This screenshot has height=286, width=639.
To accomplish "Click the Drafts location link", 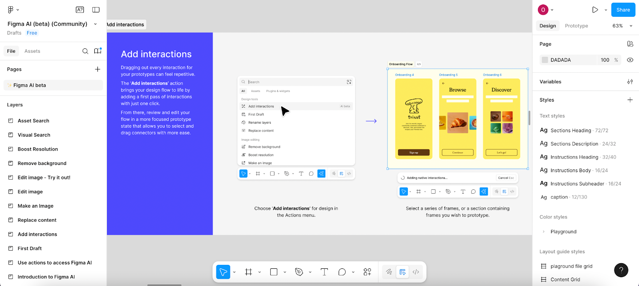I will tap(14, 33).
